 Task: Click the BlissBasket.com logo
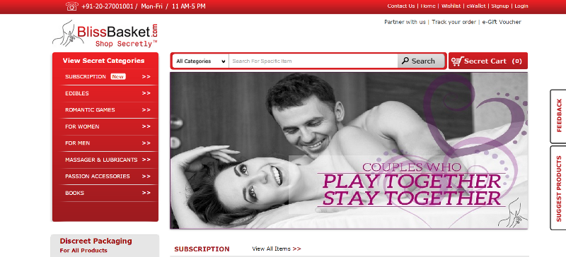(x=105, y=33)
